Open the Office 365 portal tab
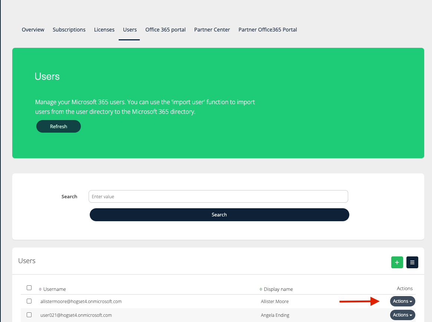 165,30
